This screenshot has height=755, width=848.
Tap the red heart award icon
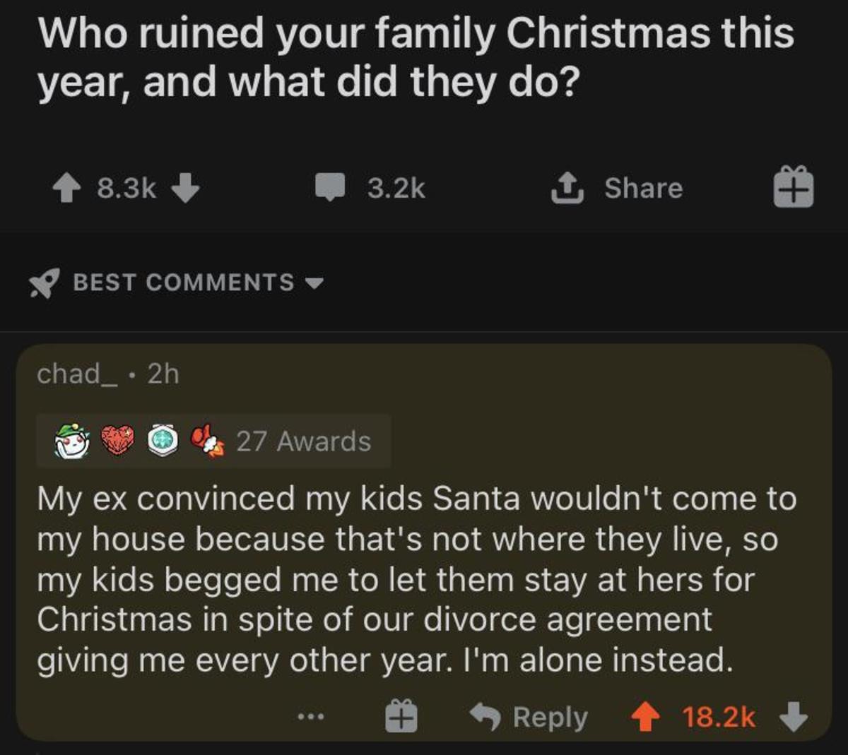tap(117, 441)
